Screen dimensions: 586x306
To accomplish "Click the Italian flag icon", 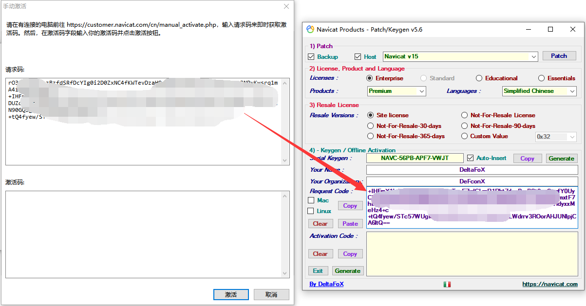I will (447, 284).
